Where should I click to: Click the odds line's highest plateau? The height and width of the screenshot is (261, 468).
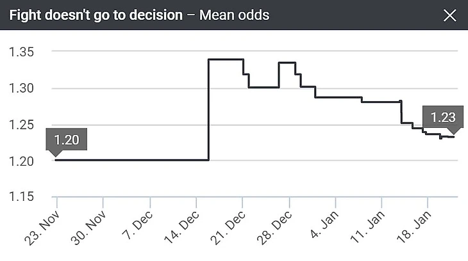click(226, 59)
